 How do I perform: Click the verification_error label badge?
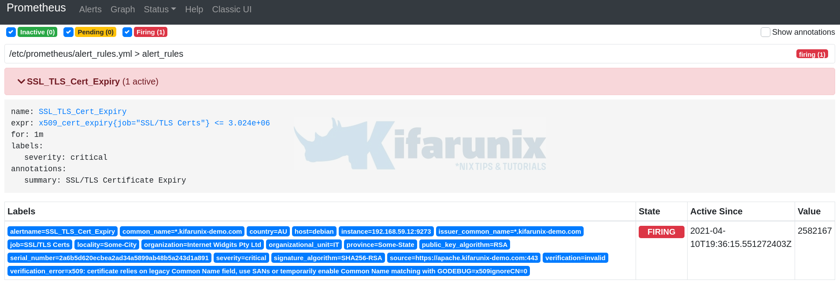coord(269,271)
